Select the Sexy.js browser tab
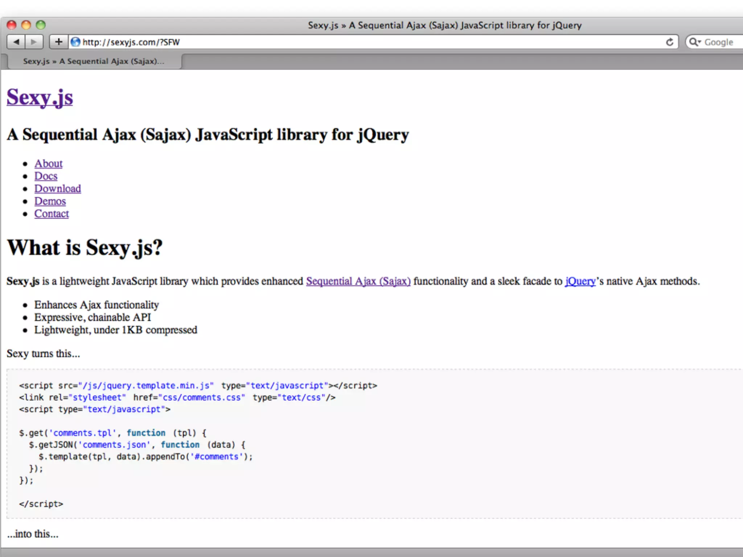 (x=94, y=61)
